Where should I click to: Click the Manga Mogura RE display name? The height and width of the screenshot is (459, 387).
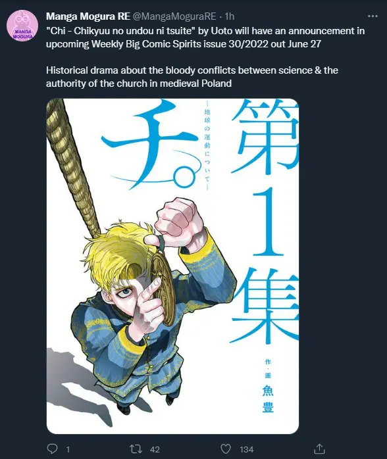88,16
